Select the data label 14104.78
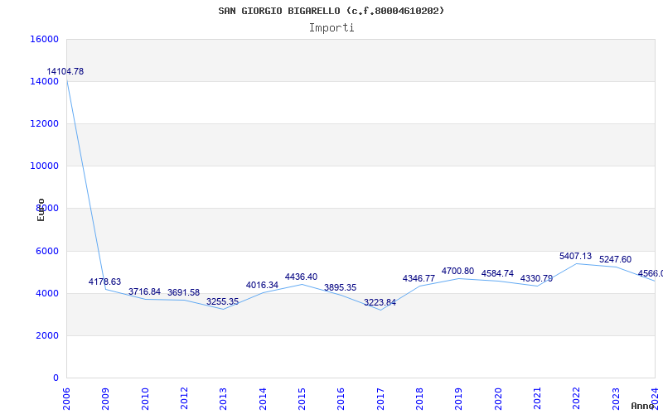The image size is (663, 414). [x=65, y=71]
